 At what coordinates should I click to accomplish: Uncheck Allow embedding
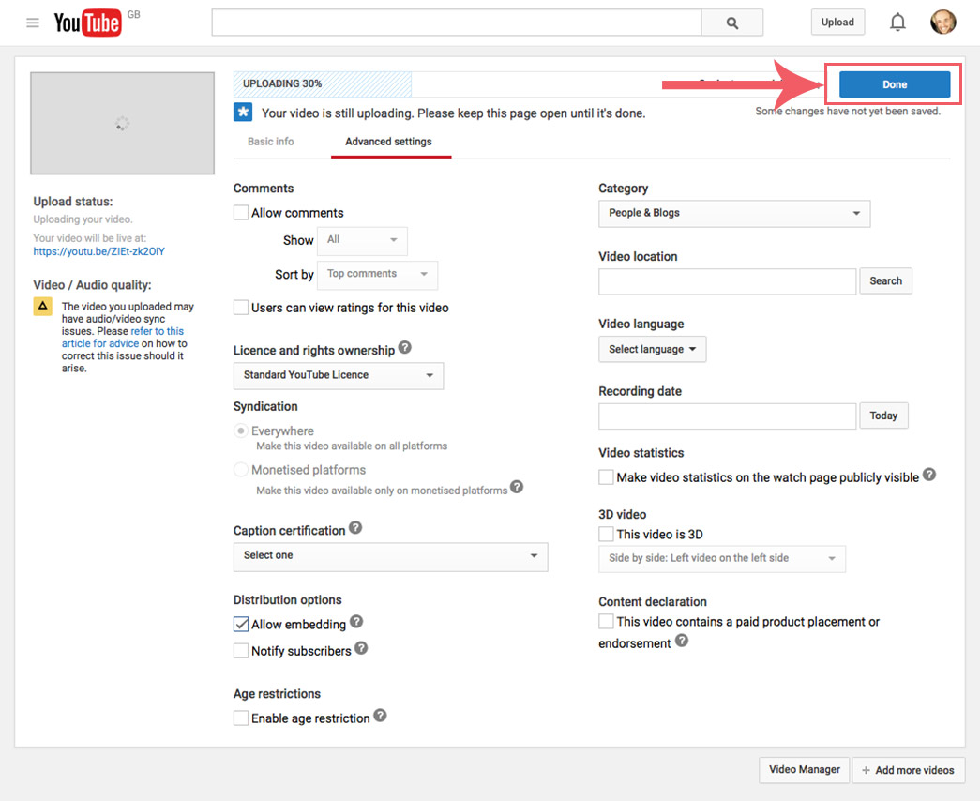(241, 624)
